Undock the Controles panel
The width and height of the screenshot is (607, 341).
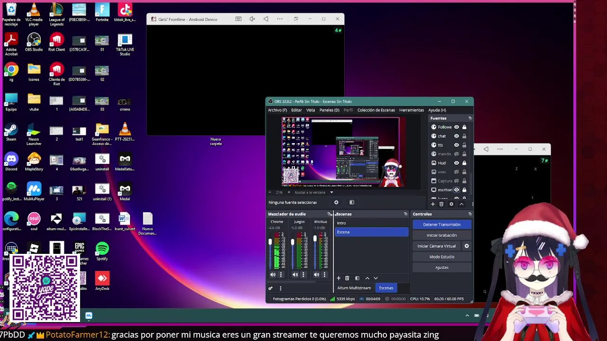click(470, 214)
